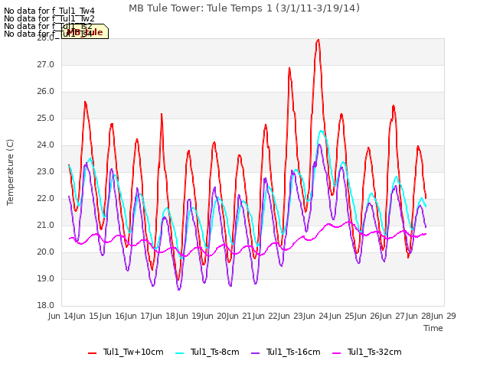Click the 27.0 y-axis tick label
Viewport: 490px width, 367px height.
click(x=46, y=64)
